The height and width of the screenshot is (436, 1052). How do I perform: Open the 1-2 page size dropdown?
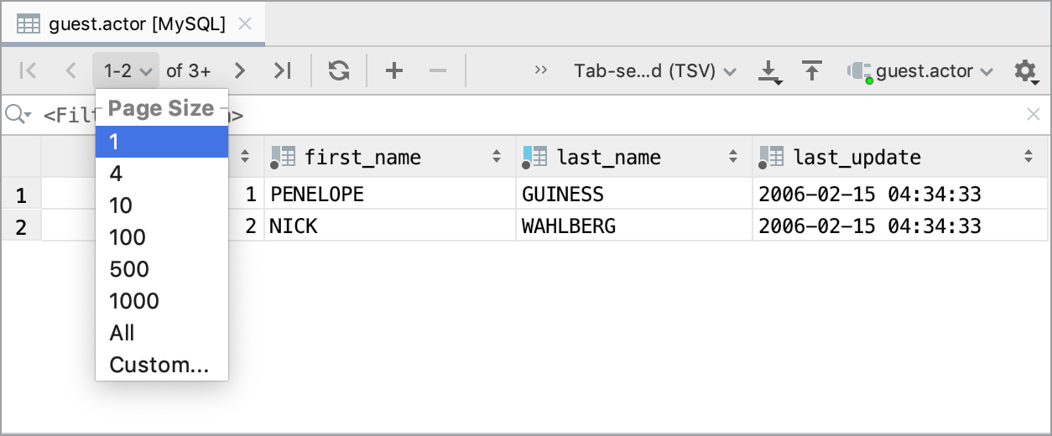click(126, 71)
